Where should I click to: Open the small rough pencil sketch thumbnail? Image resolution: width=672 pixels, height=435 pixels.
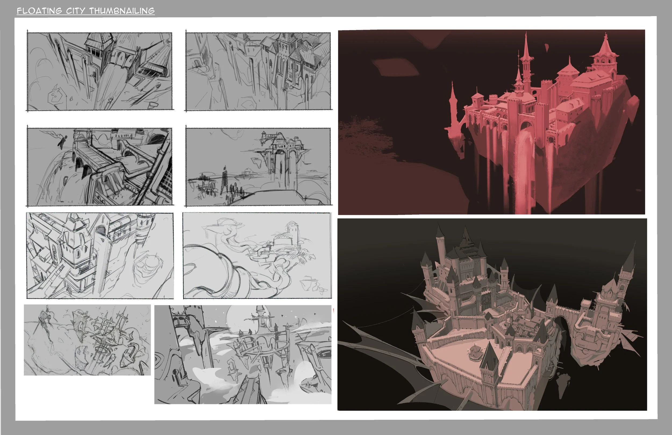[87, 340]
